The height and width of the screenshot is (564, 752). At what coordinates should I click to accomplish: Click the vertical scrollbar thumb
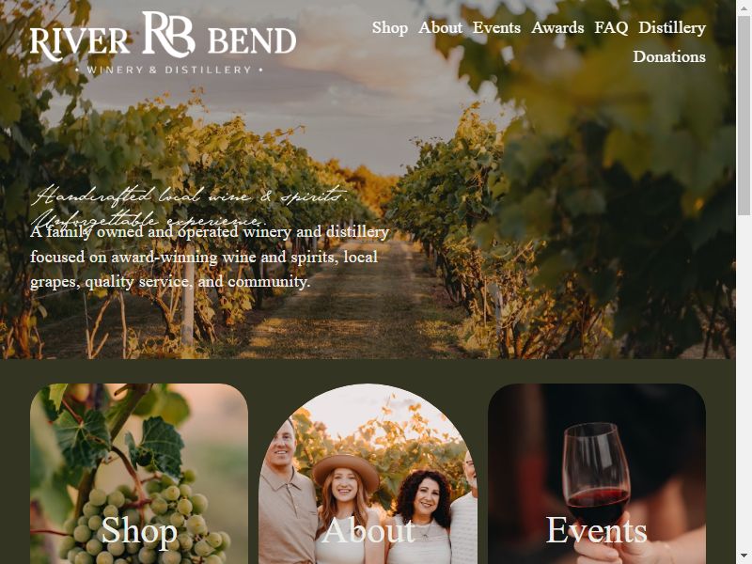(744, 115)
